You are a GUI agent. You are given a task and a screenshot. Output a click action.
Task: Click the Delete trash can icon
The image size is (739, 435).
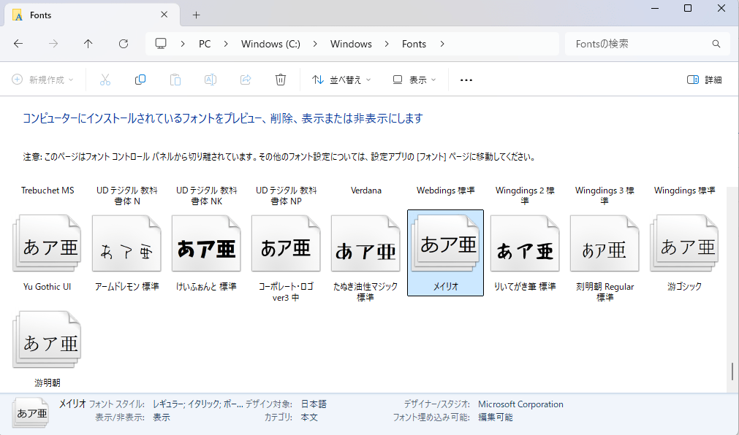(281, 80)
